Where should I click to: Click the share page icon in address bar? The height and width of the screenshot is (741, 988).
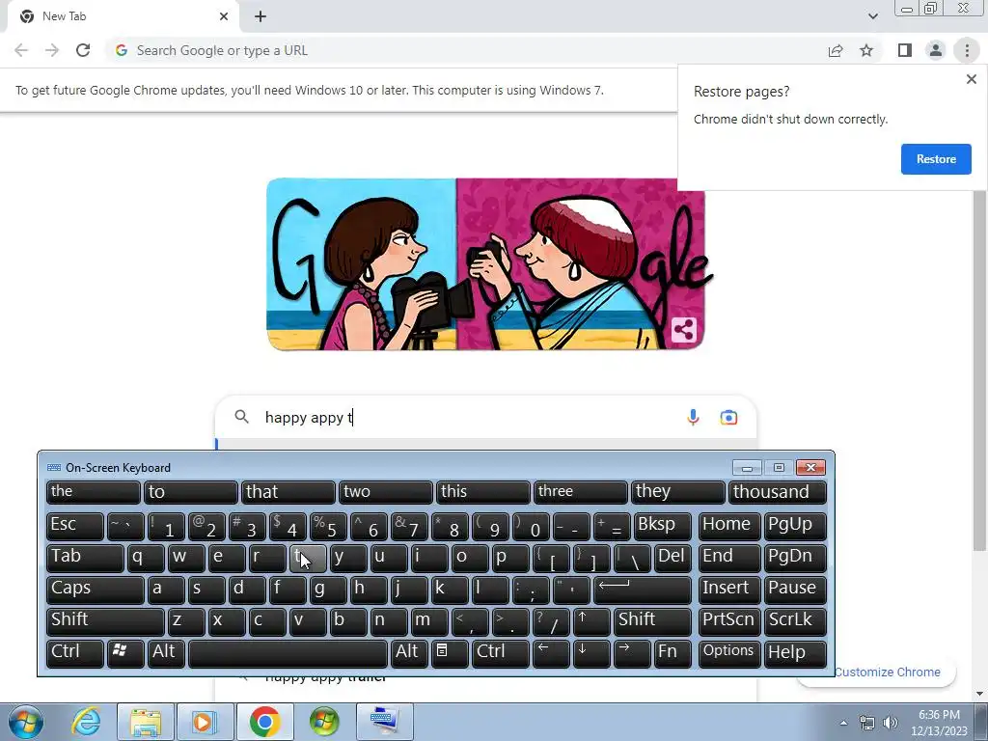pyautogui.click(x=836, y=50)
